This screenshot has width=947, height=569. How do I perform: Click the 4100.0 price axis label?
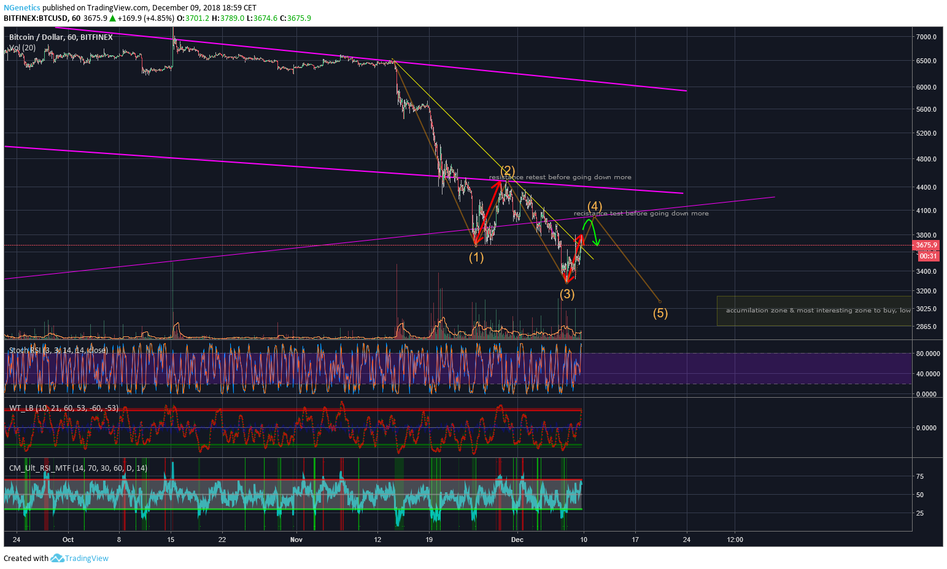[926, 211]
